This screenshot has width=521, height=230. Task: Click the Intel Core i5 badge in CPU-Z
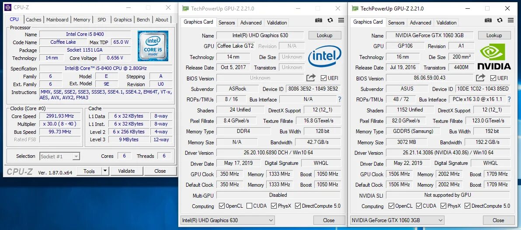[x=153, y=46]
